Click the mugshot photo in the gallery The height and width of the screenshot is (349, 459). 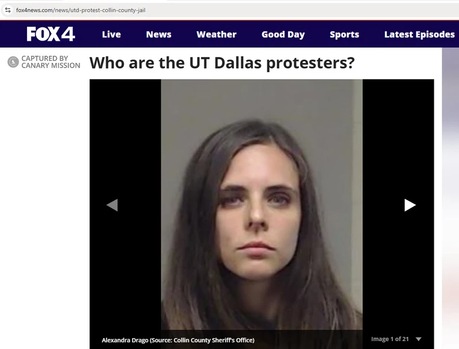(x=262, y=205)
